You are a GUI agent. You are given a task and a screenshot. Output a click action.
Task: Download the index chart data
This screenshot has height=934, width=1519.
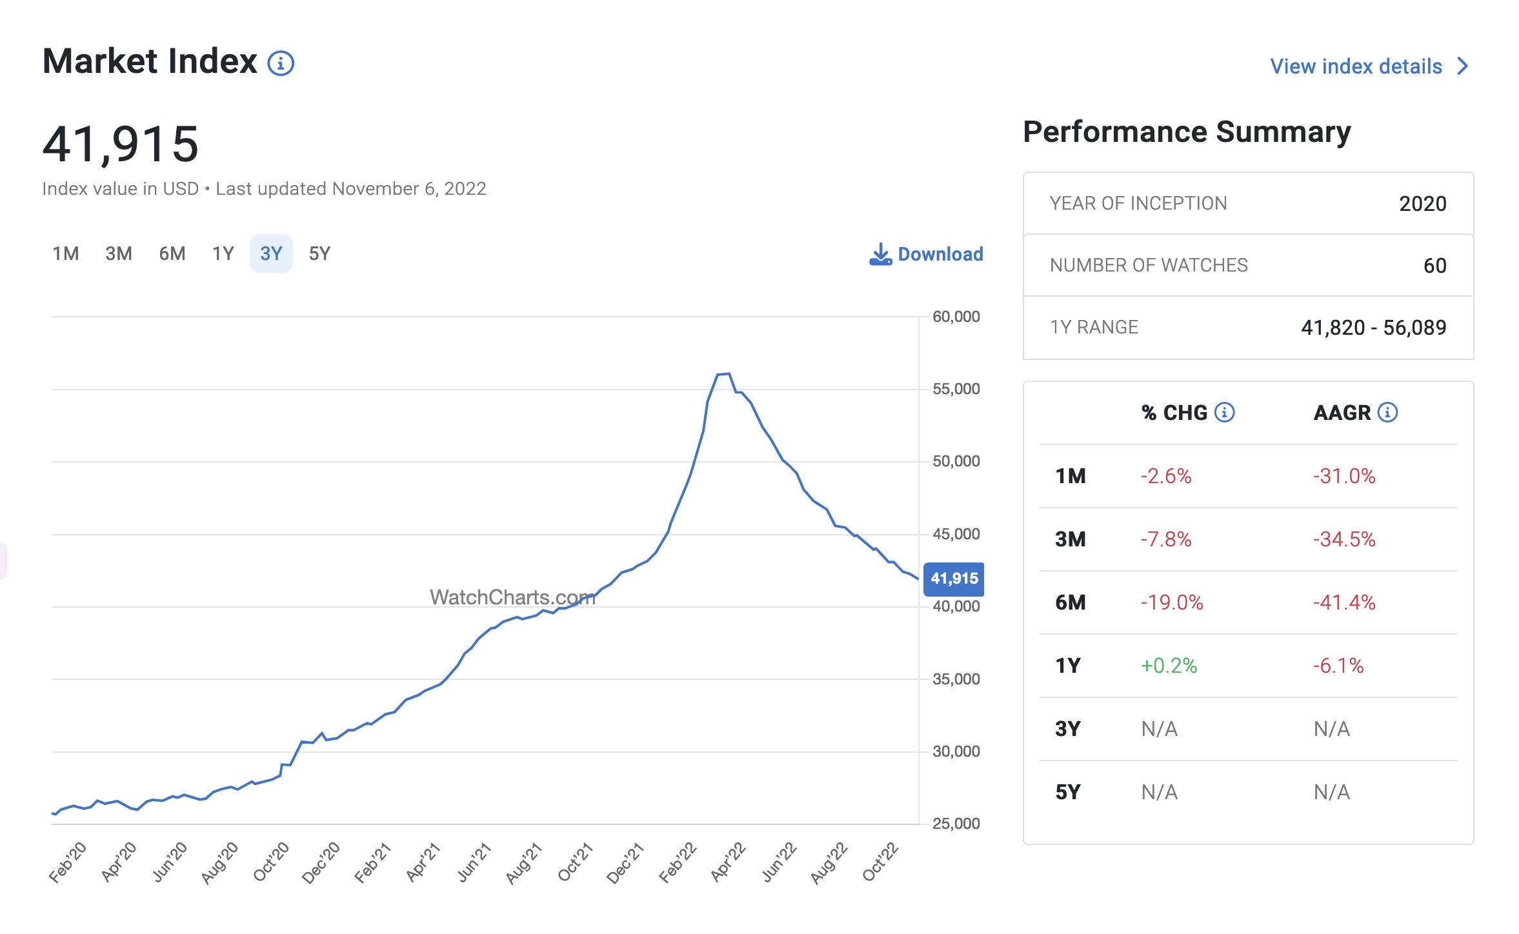(940, 254)
